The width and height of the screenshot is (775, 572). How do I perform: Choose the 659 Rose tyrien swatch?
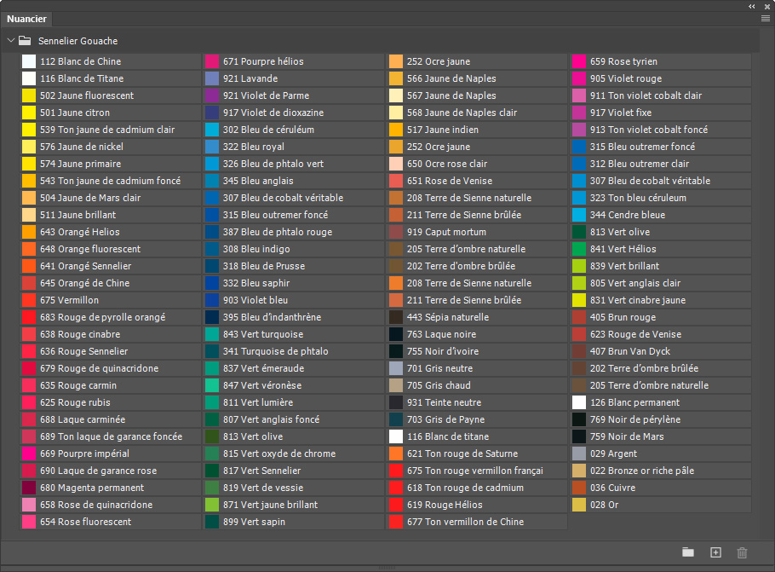tap(662, 61)
